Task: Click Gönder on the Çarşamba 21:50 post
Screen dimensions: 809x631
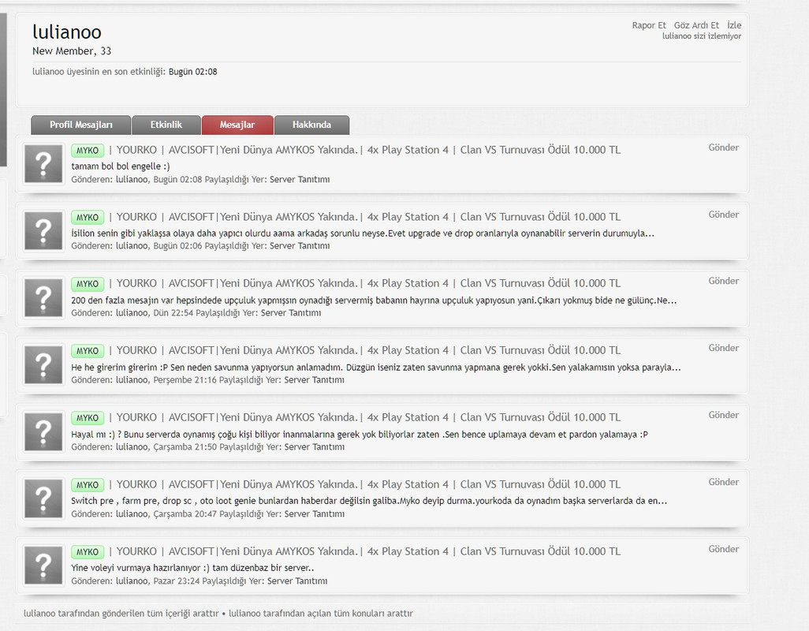Action: [723, 416]
